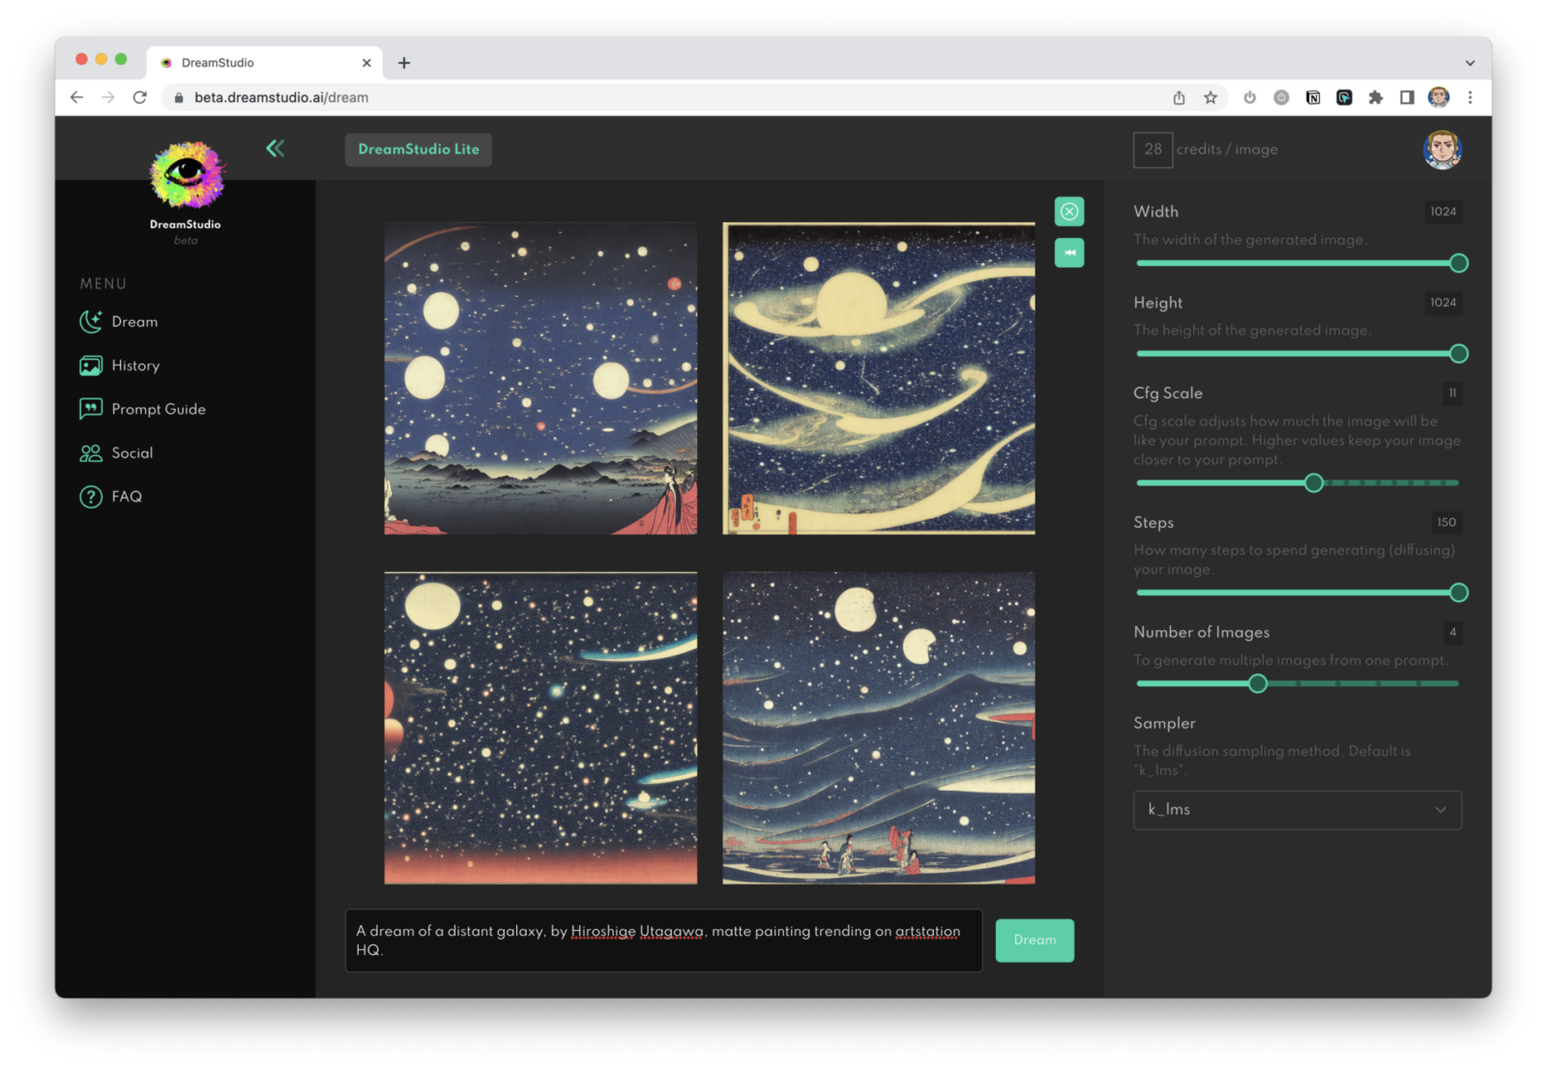1547x1071 pixels.
Task: Open the bottom-left starfield image
Action: click(x=540, y=728)
